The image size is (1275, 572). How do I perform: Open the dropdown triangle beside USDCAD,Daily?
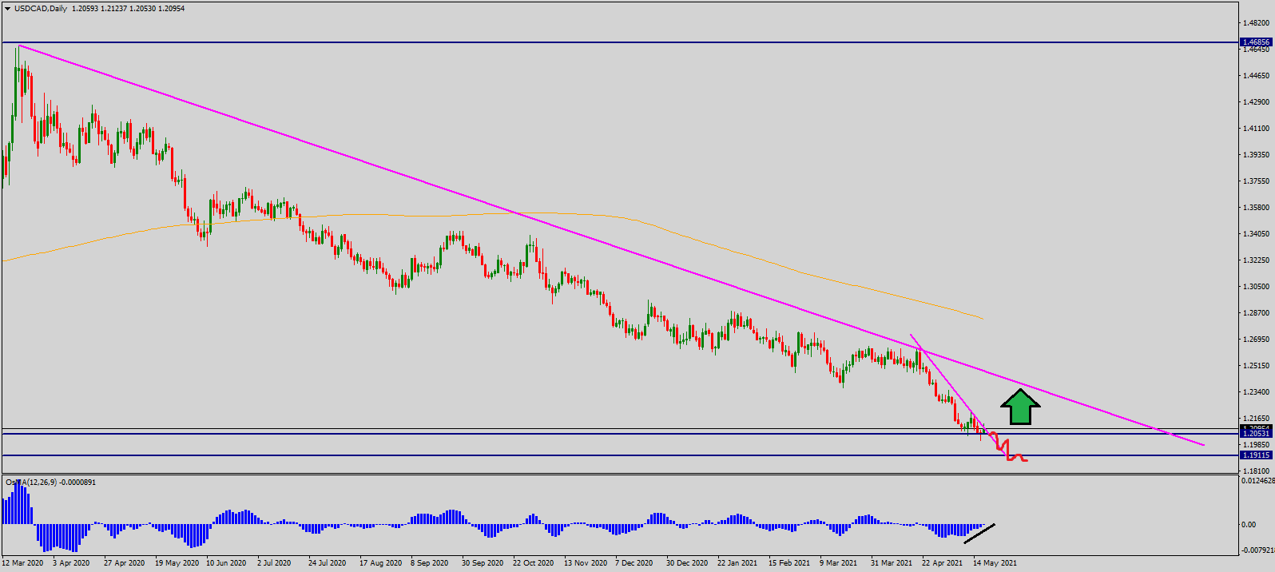point(8,9)
